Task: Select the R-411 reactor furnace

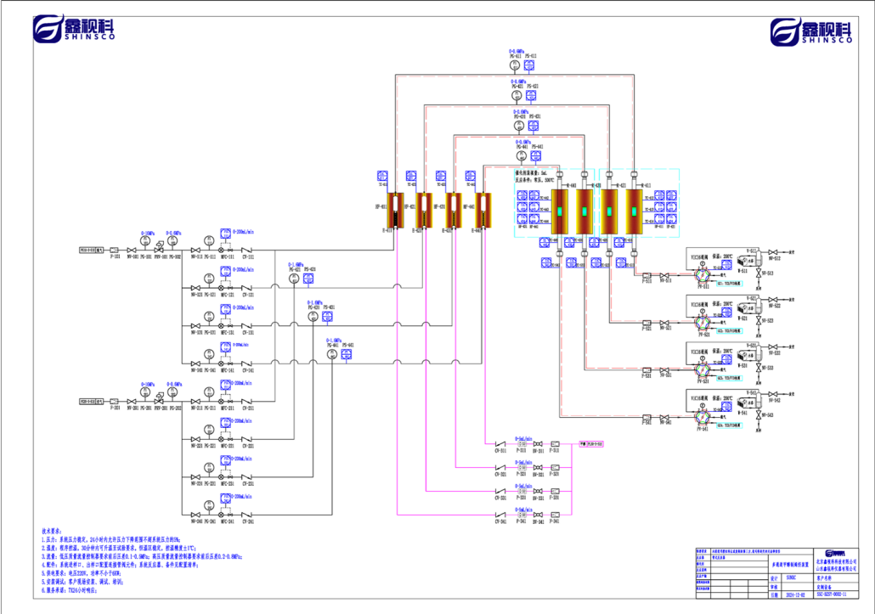Action: (x=634, y=212)
